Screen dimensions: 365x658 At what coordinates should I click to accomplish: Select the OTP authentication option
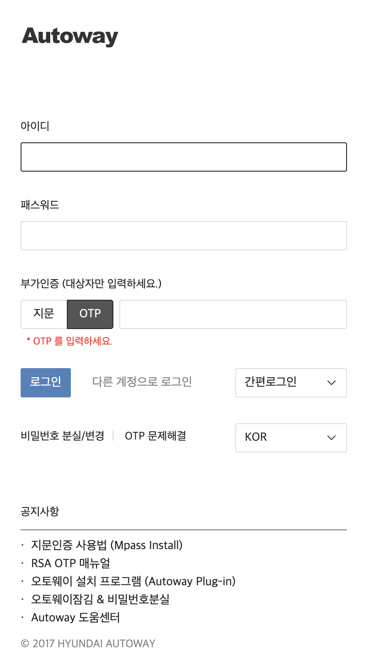coord(90,314)
